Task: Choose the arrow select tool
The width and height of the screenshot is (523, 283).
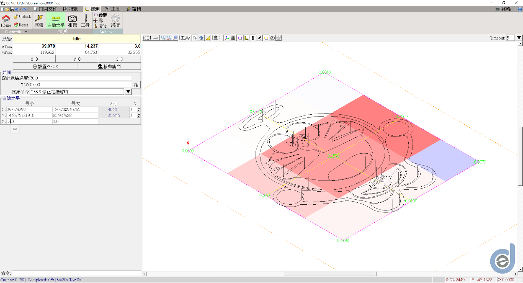Action: tap(195, 38)
